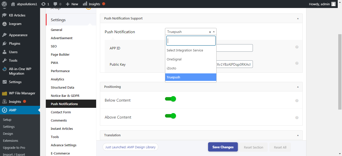Open Just Launched: AMP Design Library link

coord(130,147)
